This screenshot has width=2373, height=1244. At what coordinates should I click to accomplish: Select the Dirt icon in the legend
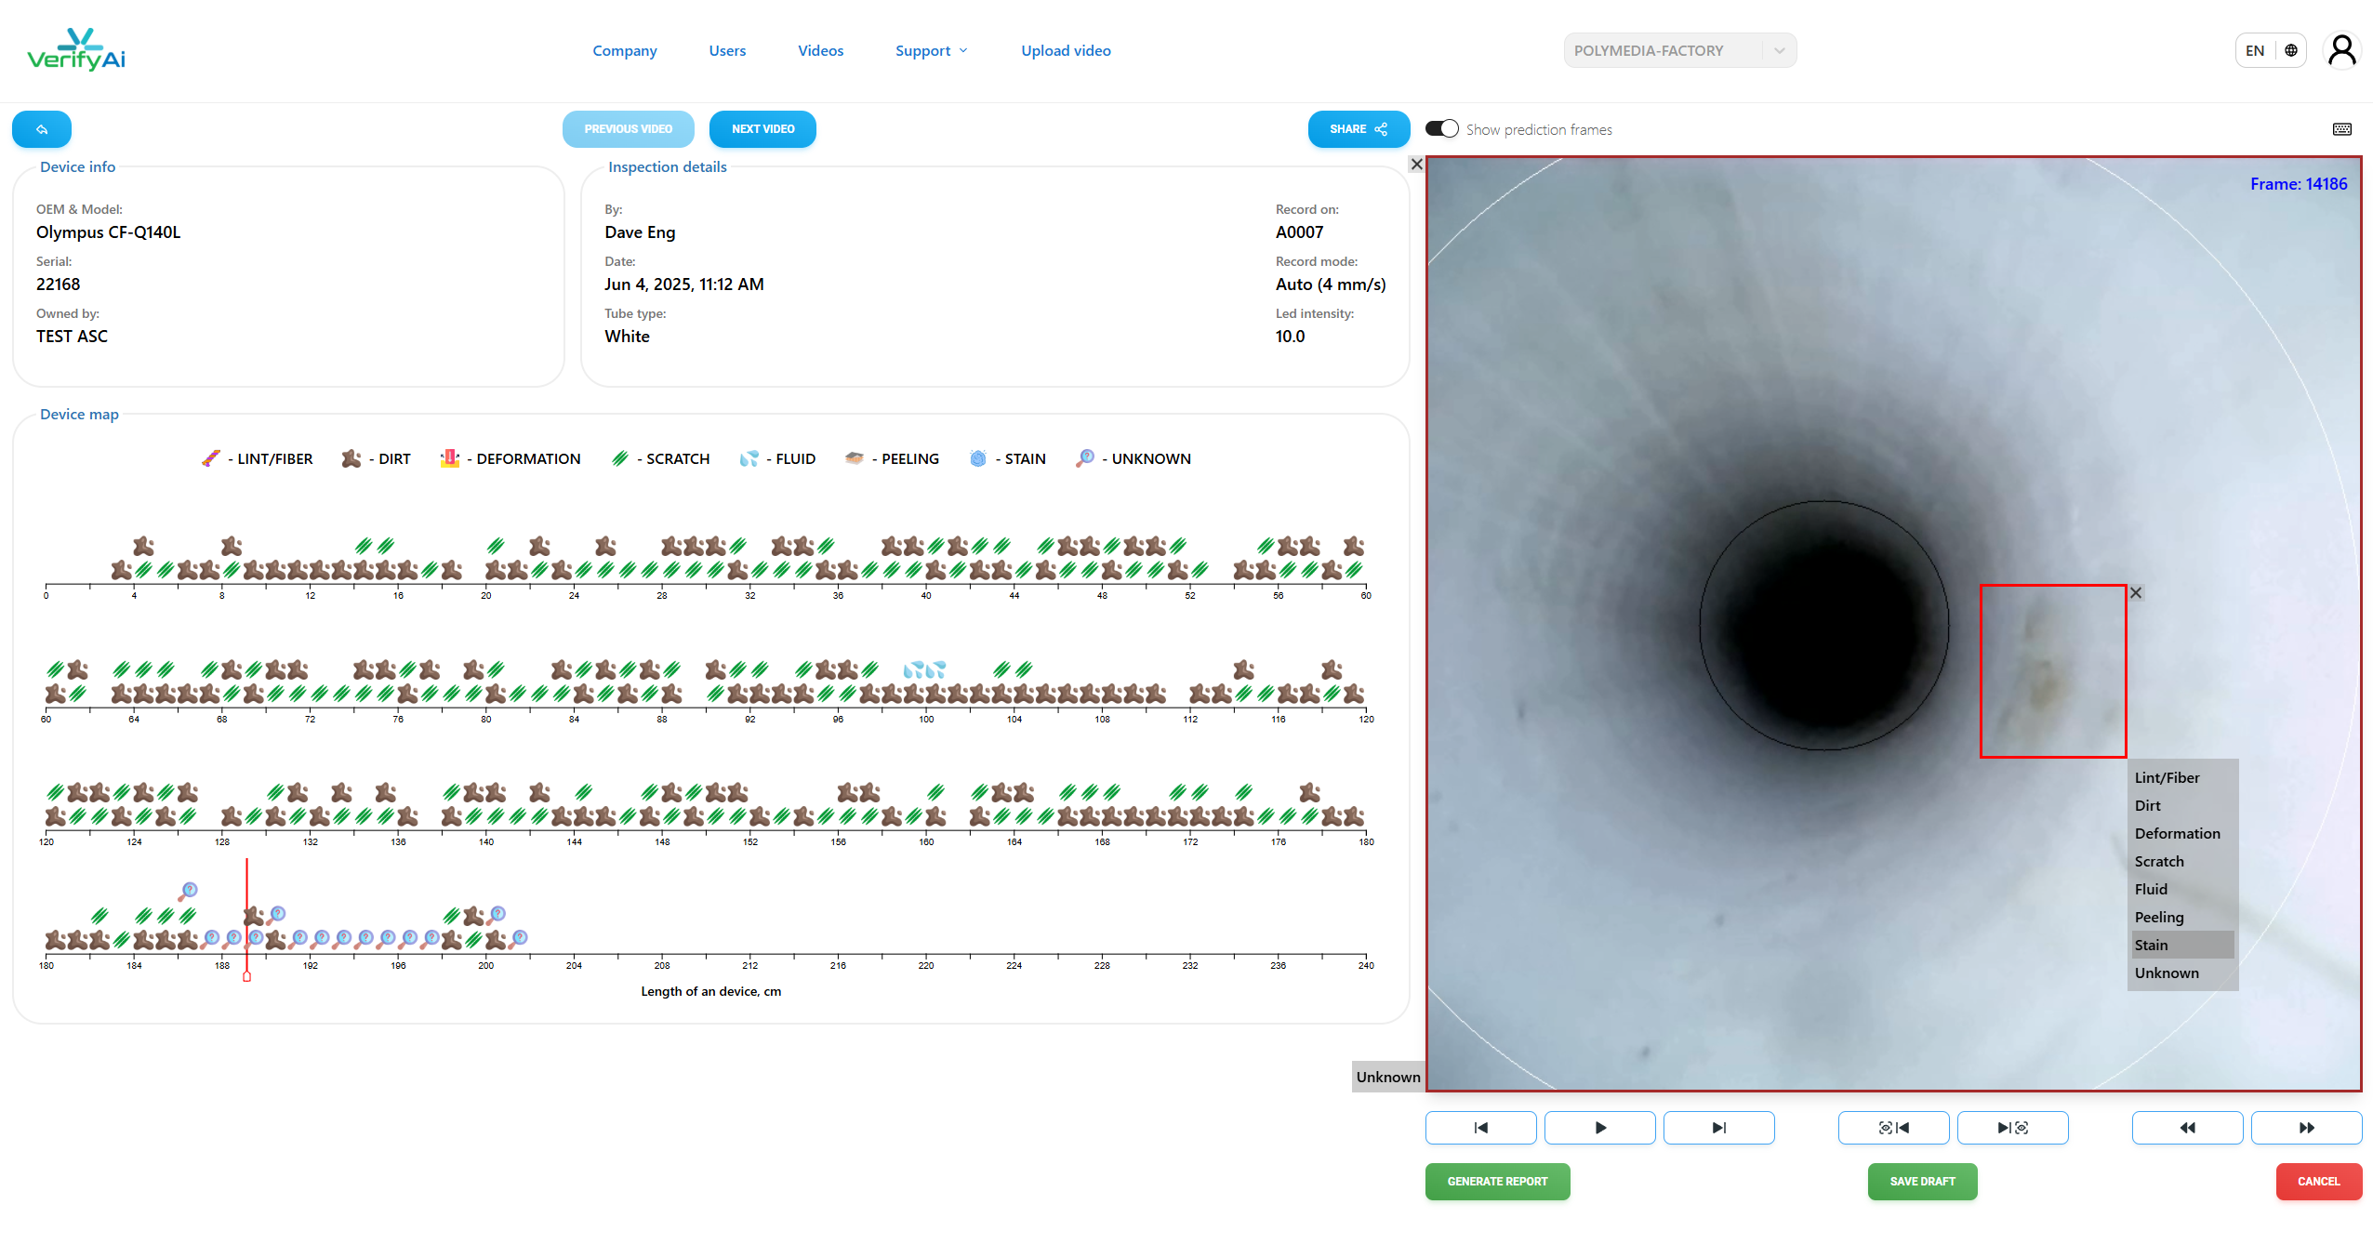pyautogui.click(x=350, y=457)
